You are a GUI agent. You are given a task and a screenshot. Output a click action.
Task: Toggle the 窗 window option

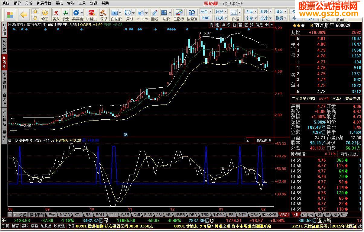pyautogui.click(x=240, y=25)
